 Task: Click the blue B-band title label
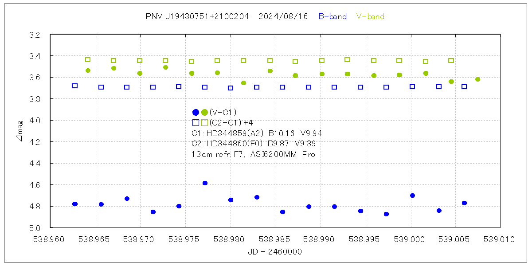pyautogui.click(x=332, y=17)
